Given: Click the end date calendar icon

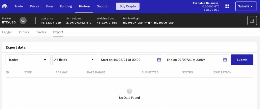Looking at the screenshot, I should (225, 60).
